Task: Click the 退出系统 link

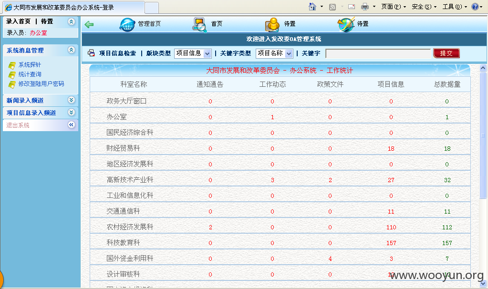Action: click(x=18, y=125)
